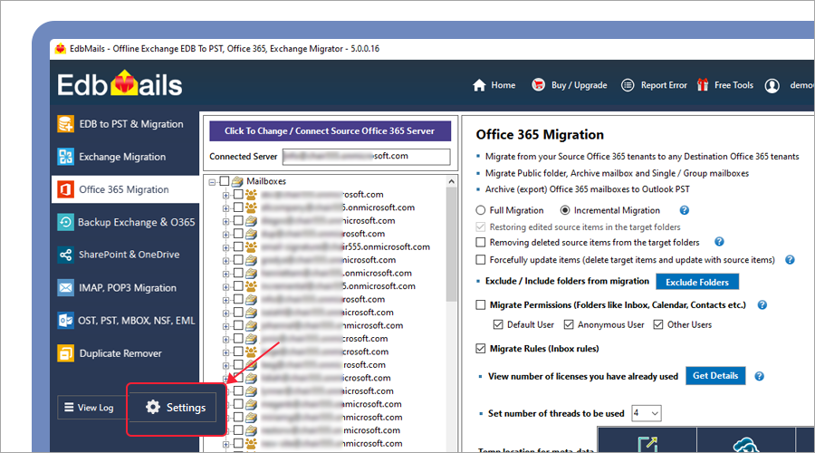Image resolution: width=815 pixels, height=453 pixels.
Task: Click the EdbMails title bar app icon
Action: click(61, 48)
